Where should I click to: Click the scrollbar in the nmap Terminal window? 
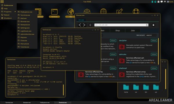tap(63, 90)
